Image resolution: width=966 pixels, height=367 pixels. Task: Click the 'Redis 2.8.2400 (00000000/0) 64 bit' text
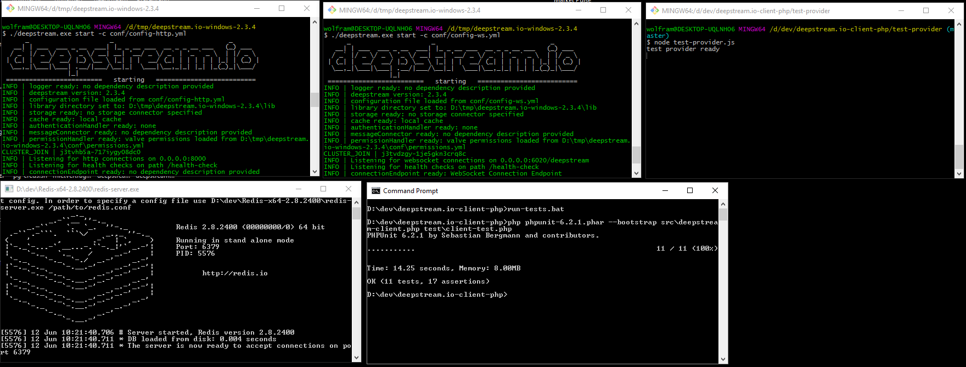(x=250, y=227)
